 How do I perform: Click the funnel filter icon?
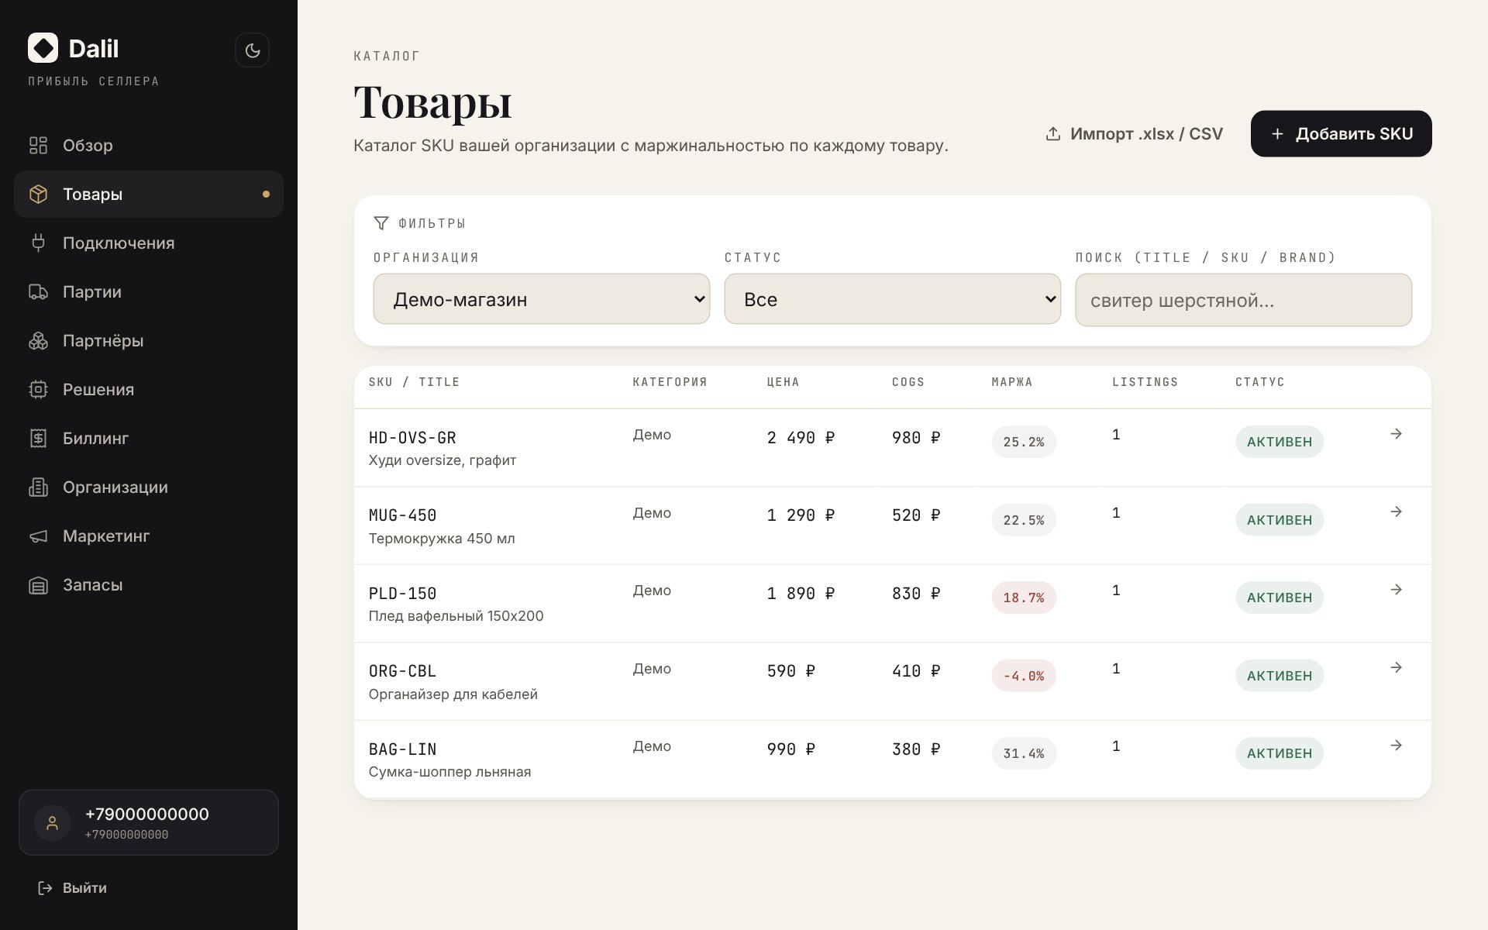(381, 223)
